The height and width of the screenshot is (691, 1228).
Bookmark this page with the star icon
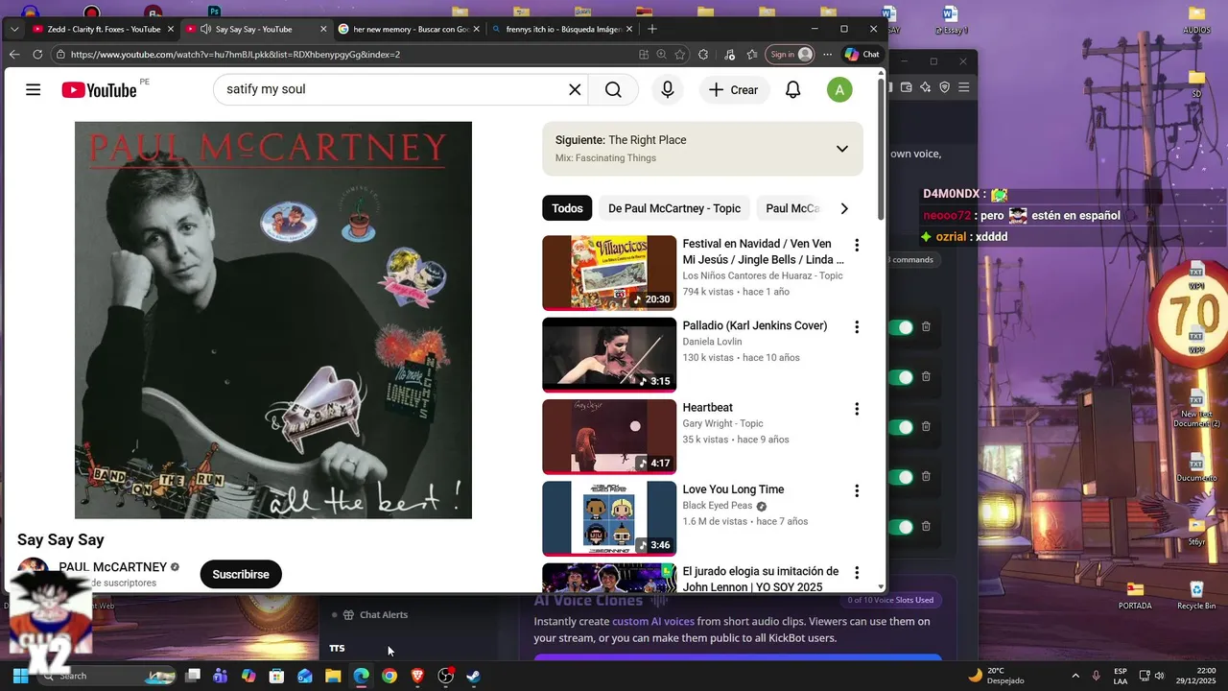[x=680, y=55]
